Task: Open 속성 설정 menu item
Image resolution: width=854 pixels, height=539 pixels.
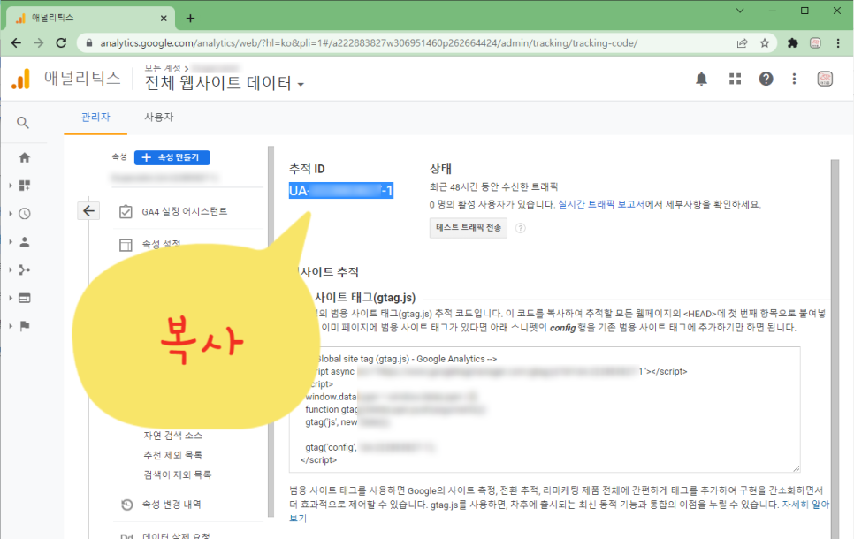Action: pyautogui.click(x=161, y=244)
